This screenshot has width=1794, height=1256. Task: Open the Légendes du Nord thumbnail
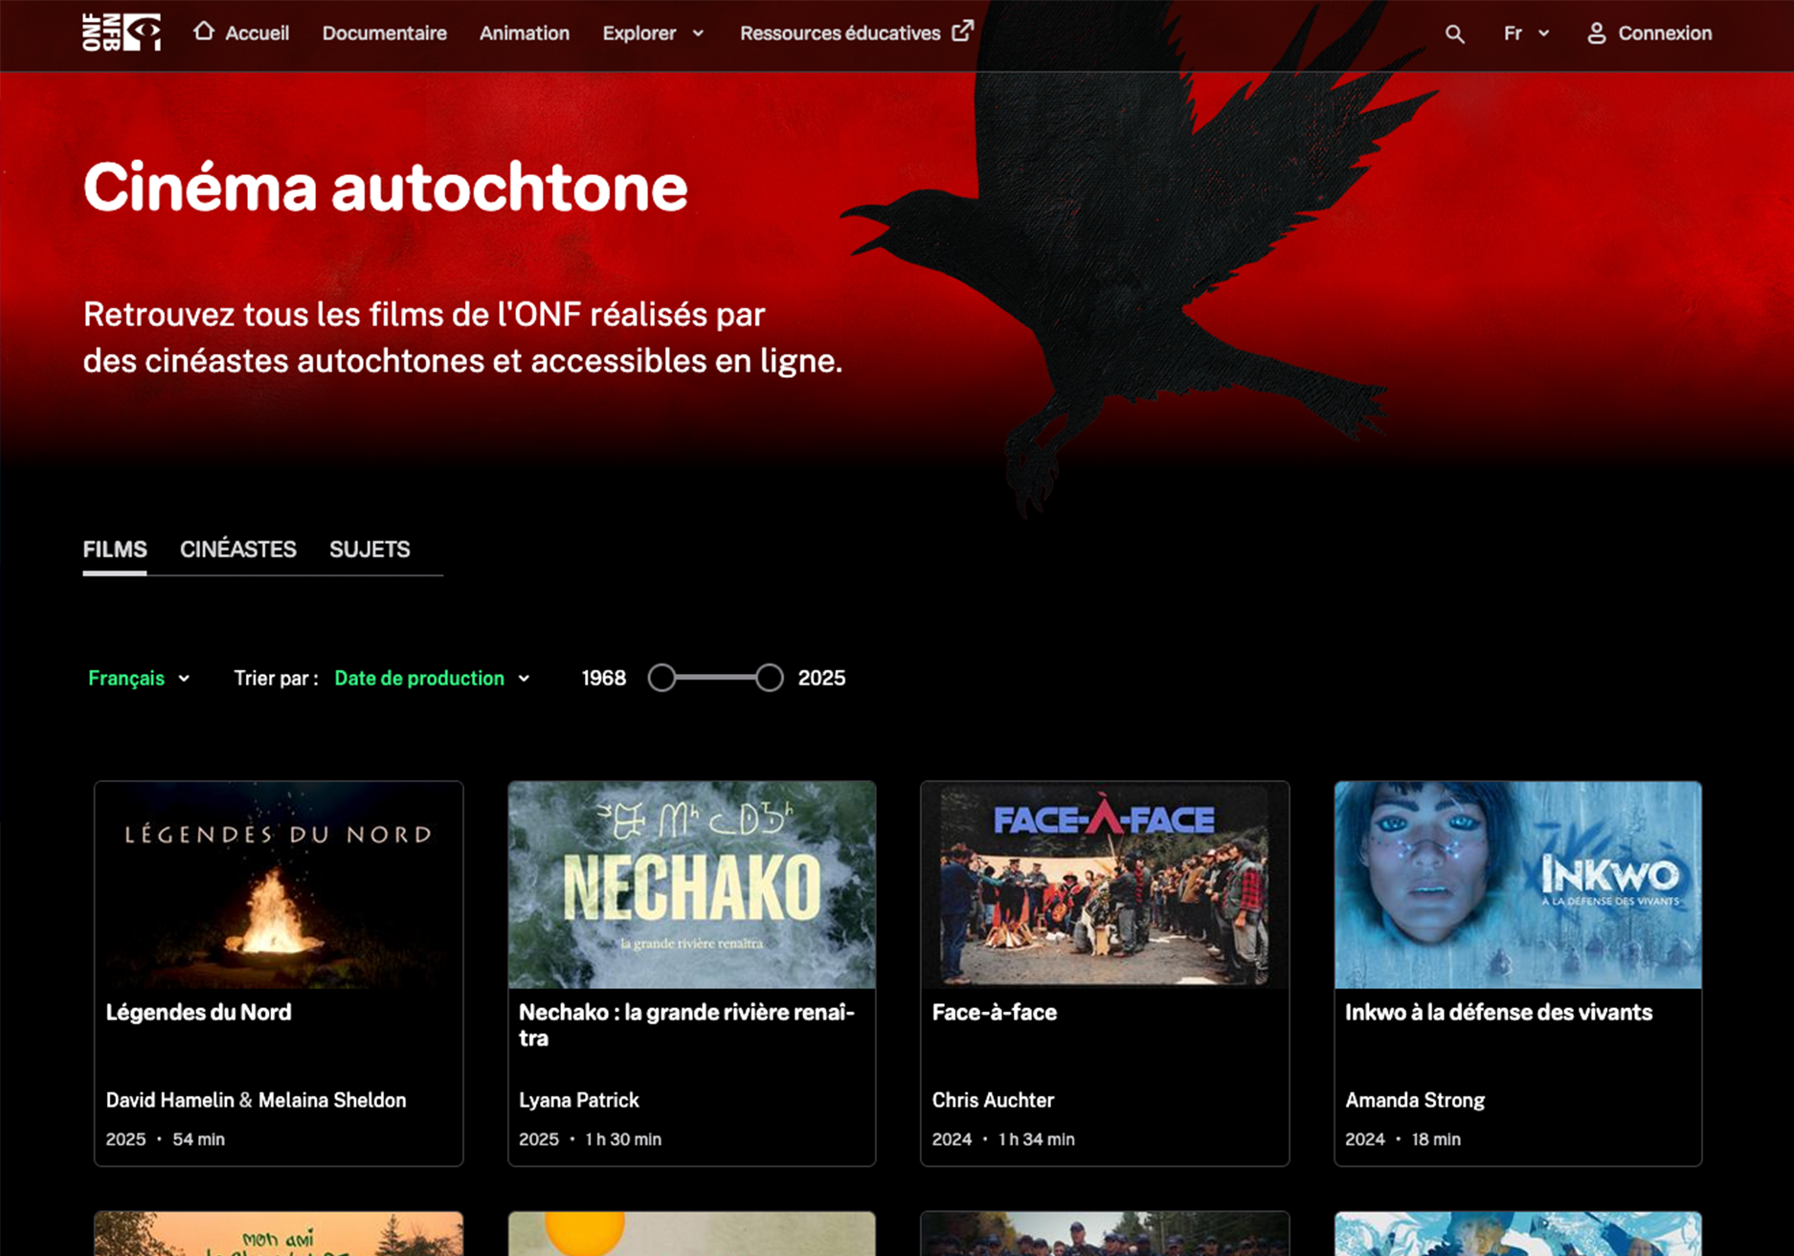point(279,885)
